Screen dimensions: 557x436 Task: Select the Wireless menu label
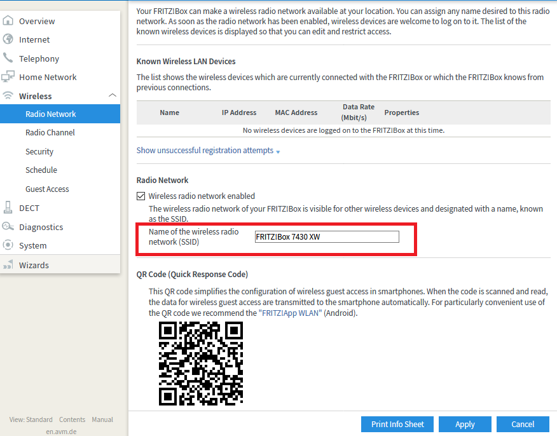tap(36, 96)
